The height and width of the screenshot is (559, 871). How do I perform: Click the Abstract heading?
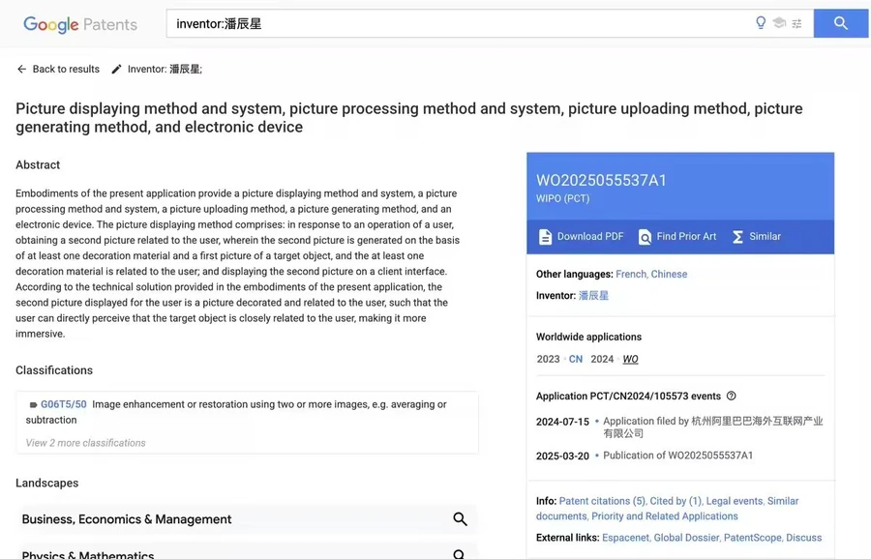point(38,164)
